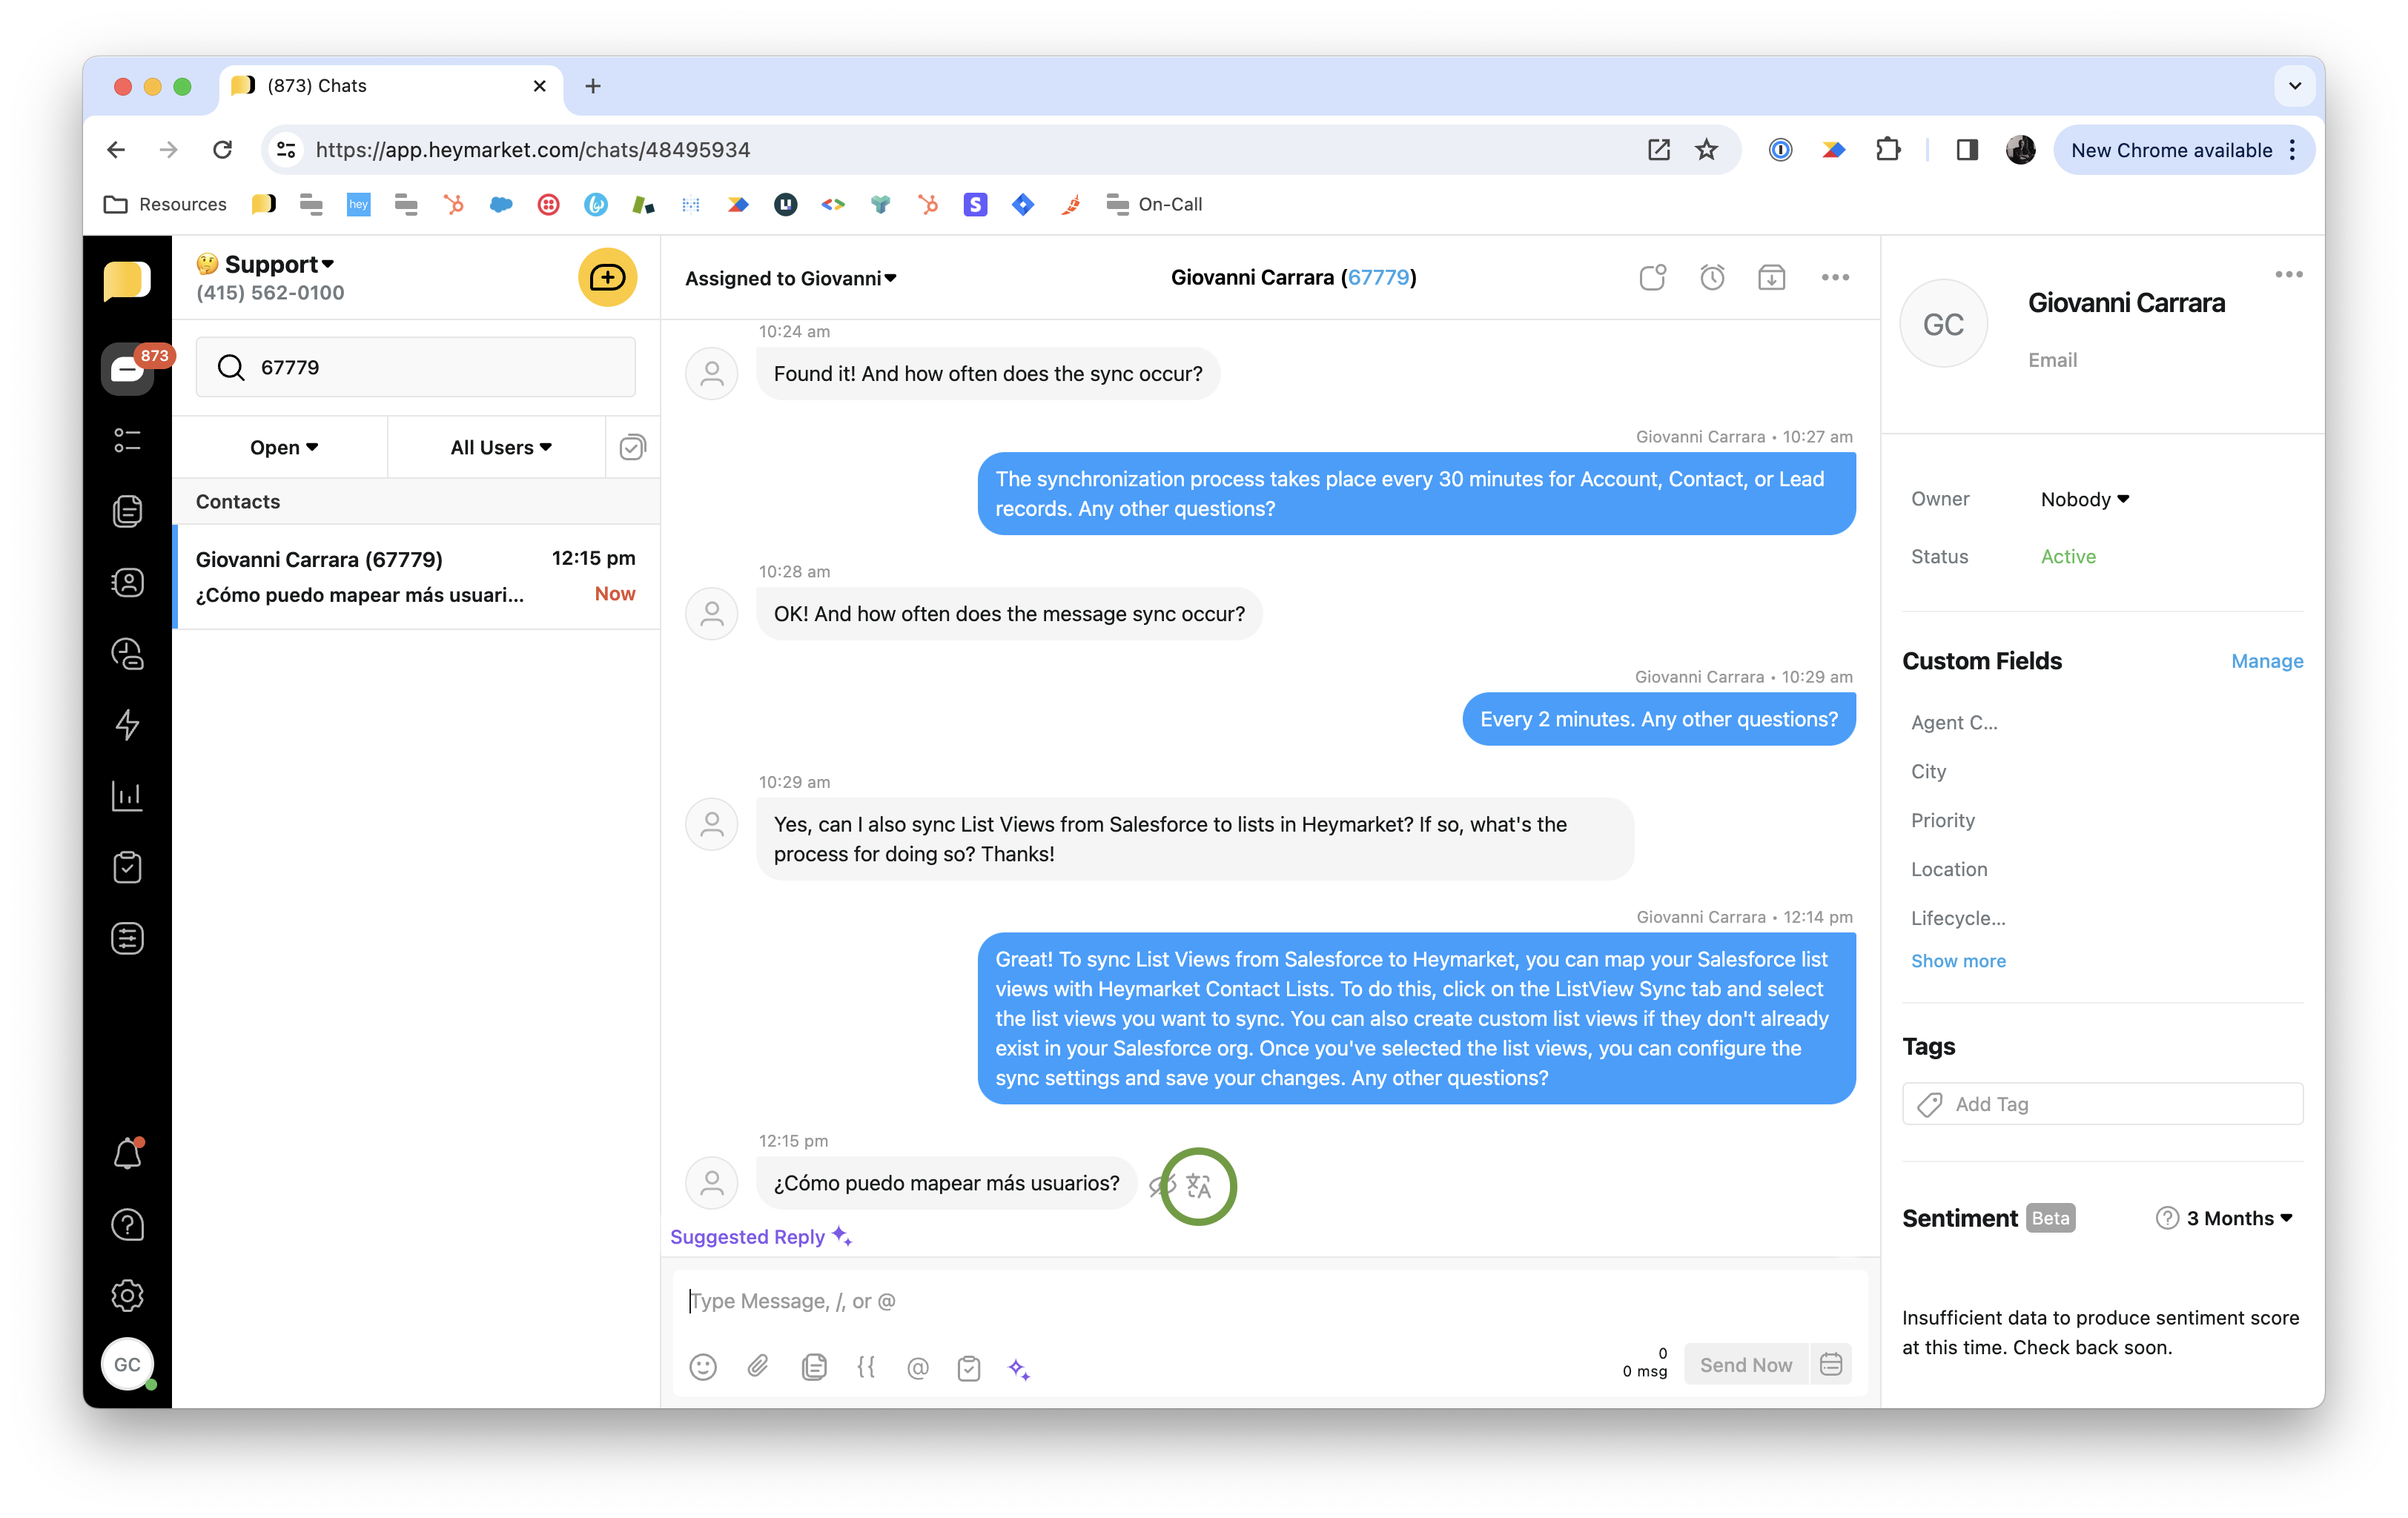Click the new chat compose button
Image resolution: width=2408 pixels, height=1518 pixels.
point(607,277)
